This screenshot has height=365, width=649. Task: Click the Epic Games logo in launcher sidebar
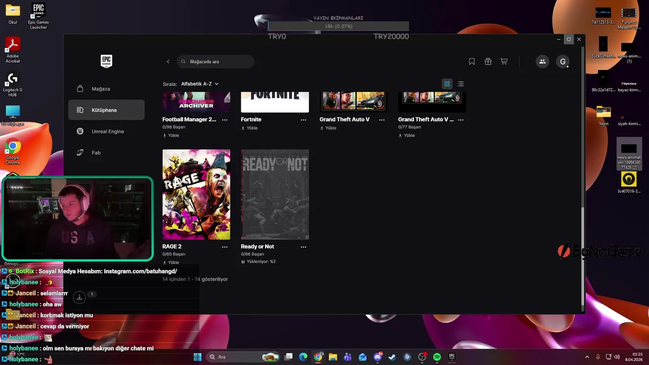tap(106, 61)
